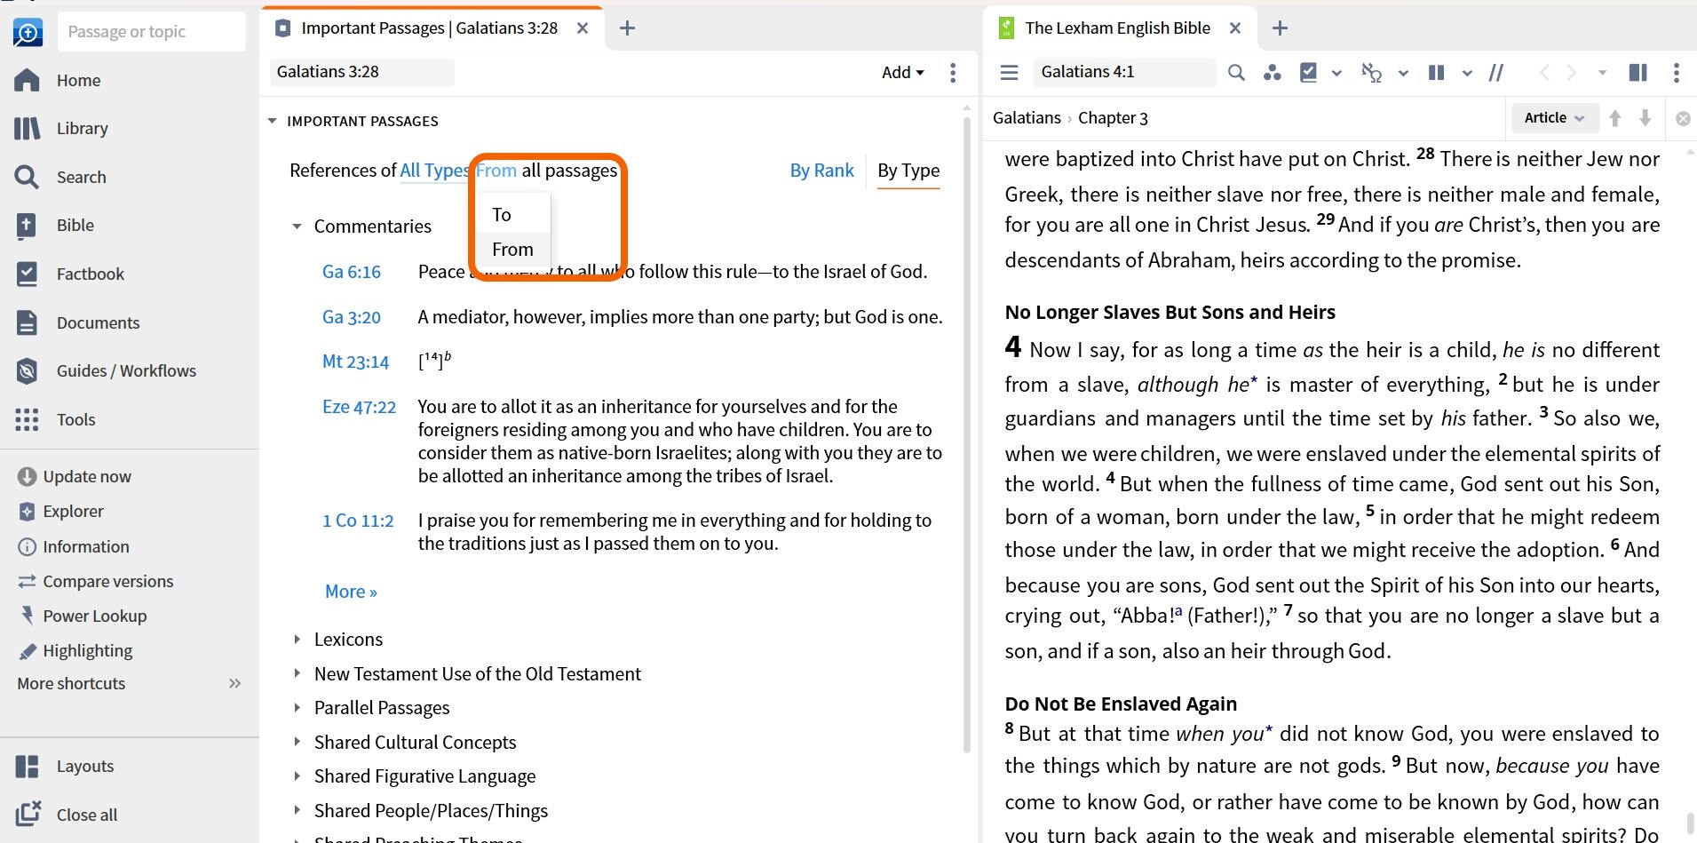Switch to By Type view
Viewport: 1697px width, 843px height.
pos(908,170)
